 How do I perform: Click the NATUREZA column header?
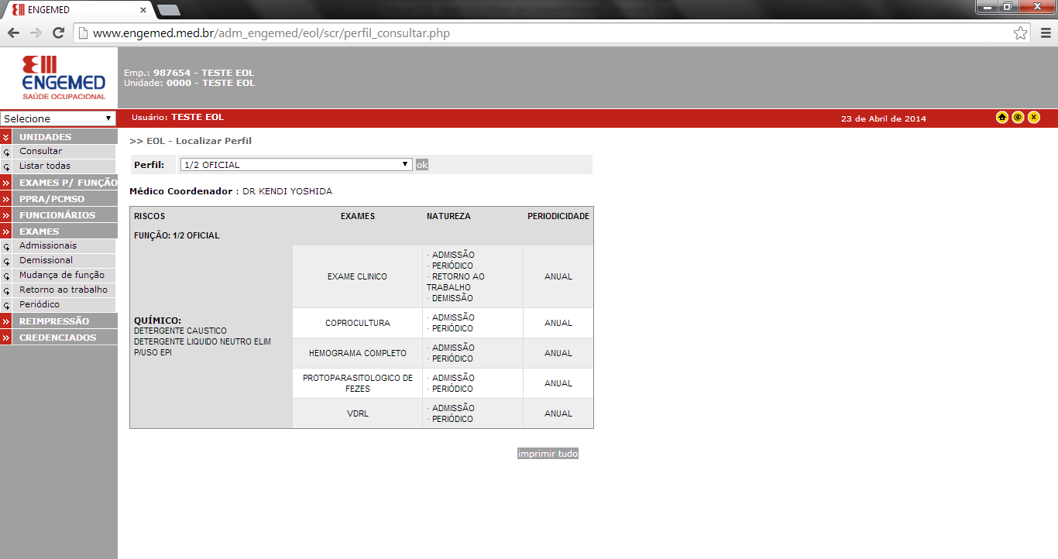click(x=448, y=216)
